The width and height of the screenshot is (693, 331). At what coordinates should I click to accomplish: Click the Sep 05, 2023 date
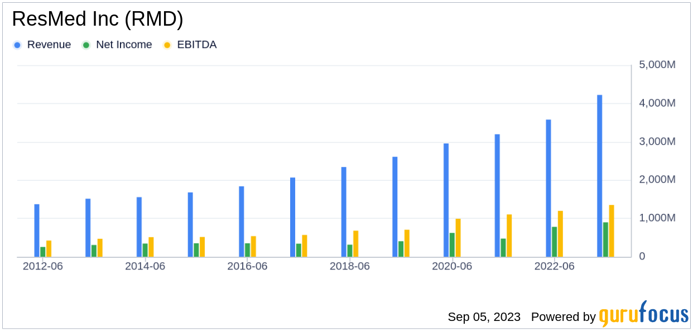click(484, 317)
